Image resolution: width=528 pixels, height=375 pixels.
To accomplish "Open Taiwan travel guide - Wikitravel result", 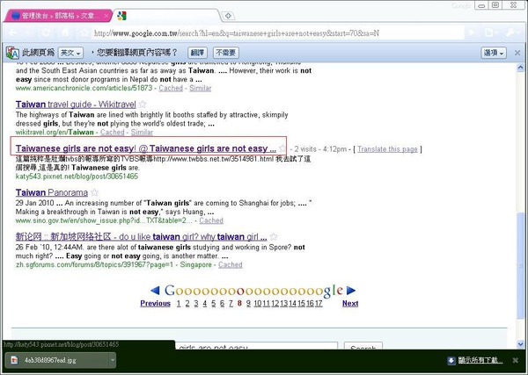I will click(76, 105).
